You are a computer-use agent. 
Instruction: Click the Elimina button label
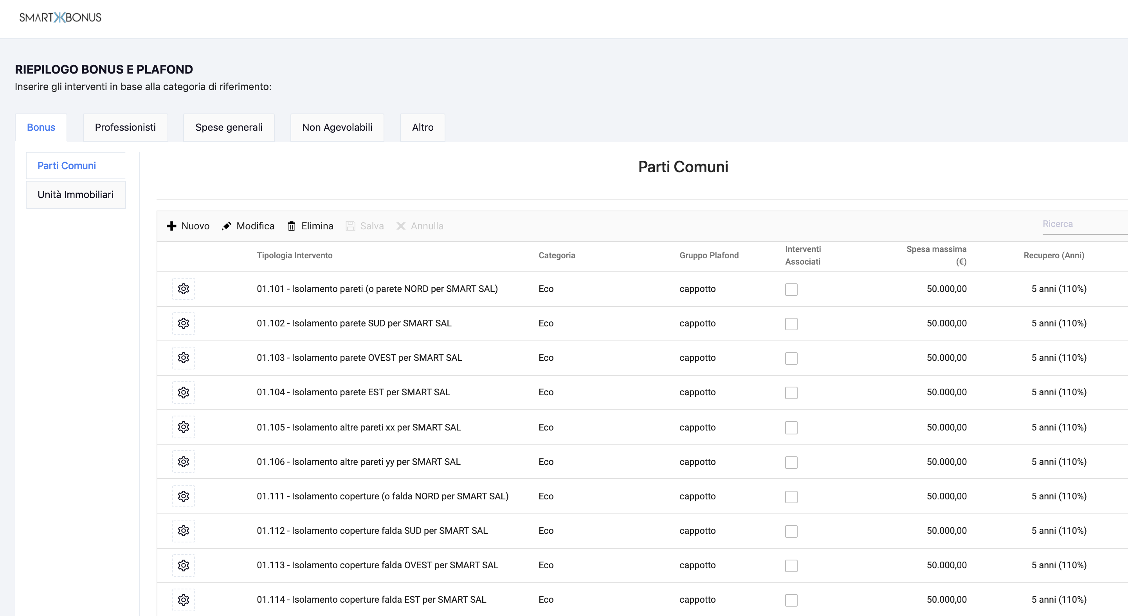point(317,226)
